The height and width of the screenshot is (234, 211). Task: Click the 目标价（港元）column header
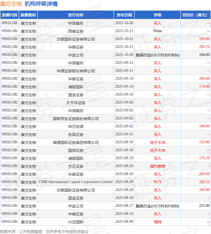tap(195, 15)
